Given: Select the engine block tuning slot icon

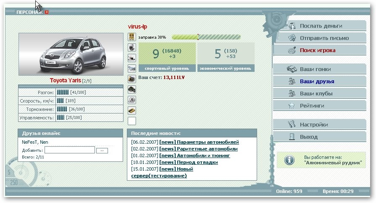Looking at the screenshot, I should pos(131,90).
